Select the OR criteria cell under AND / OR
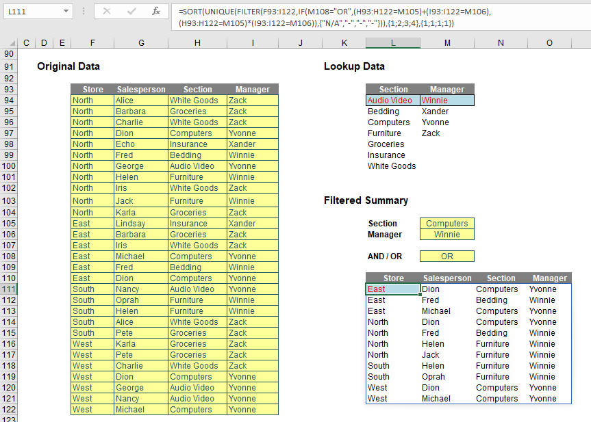The image size is (591, 422). tap(447, 256)
